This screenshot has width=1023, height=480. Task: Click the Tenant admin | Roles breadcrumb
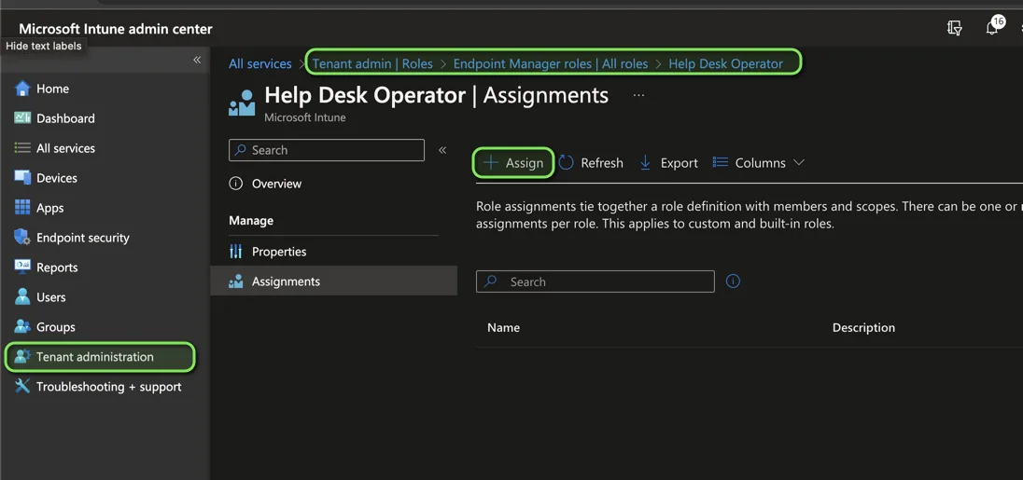(372, 63)
